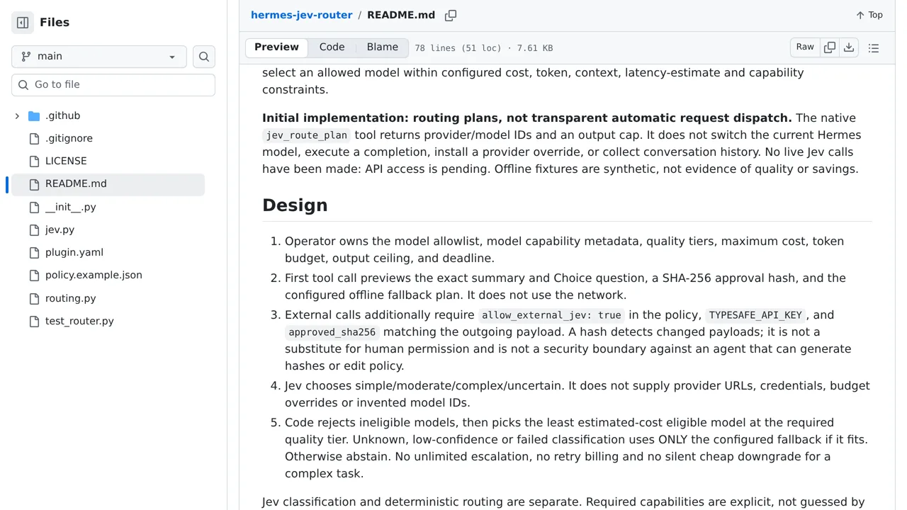Click the file stats text 78 lines
The height and width of the screenshot is (510, 907).
coord(484,48)
